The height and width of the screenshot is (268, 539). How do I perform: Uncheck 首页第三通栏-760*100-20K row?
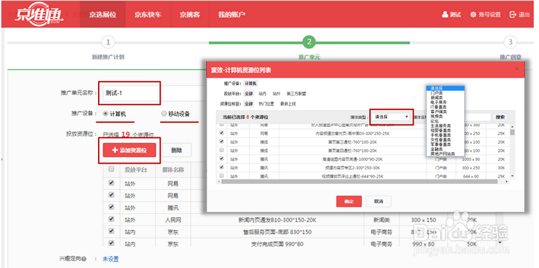click(x=221, y=141)
